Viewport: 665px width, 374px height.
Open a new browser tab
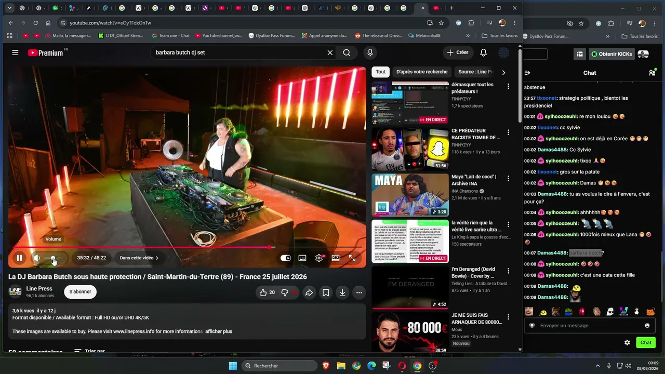click(451, 8)
